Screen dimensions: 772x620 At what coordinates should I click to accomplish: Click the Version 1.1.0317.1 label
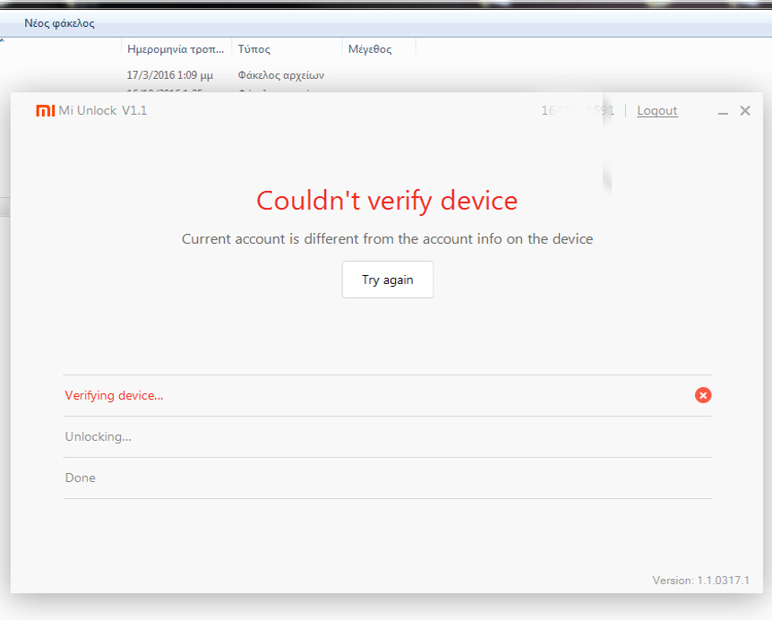[x=700, y=581]
